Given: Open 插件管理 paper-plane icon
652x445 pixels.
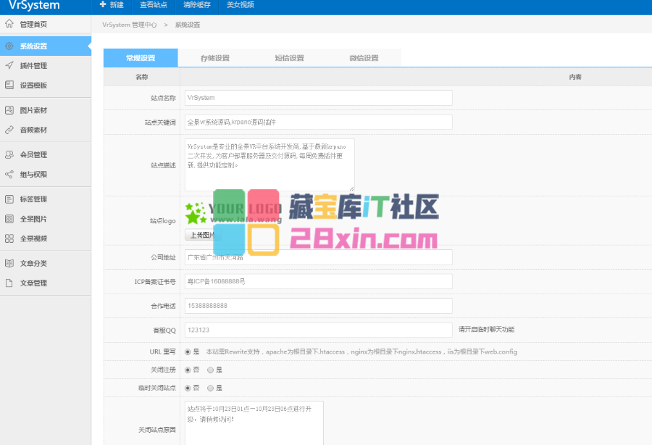Looking at the screenshot, I should click(x=9, y=66).
